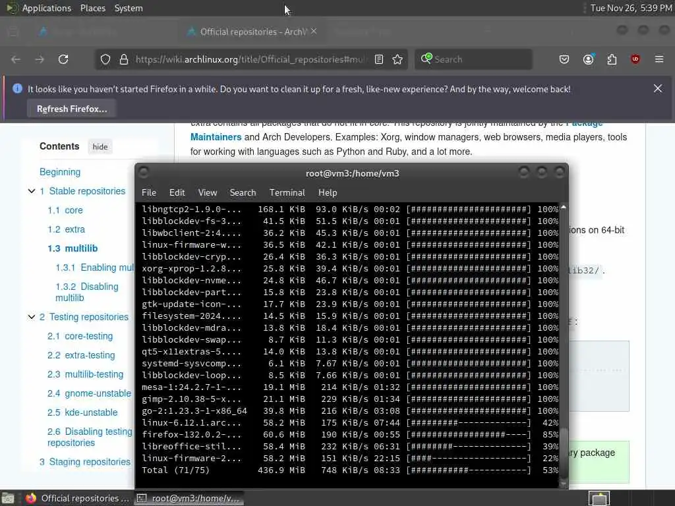Screen dimensions: 675x506
Task: Open the System menu in top panel
Action: tap(129, 8)
